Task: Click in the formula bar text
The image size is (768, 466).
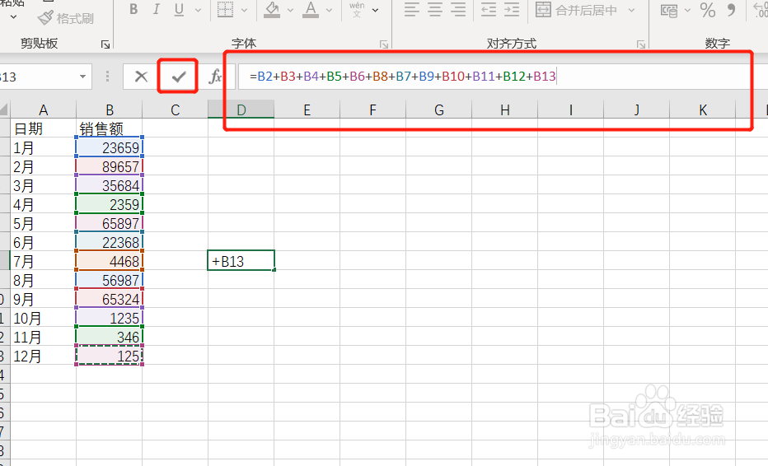Action: [x=403, y=77]
